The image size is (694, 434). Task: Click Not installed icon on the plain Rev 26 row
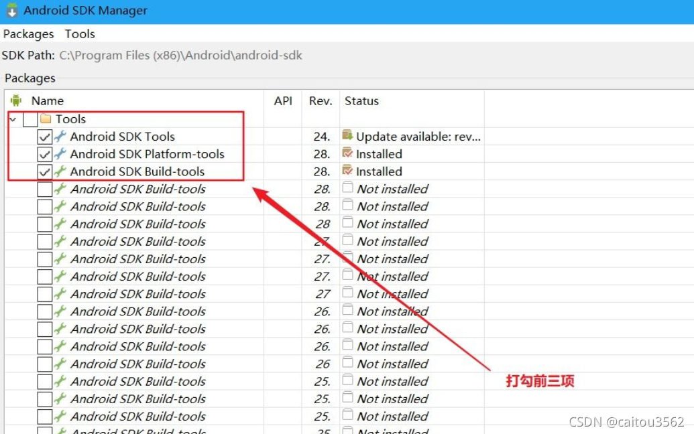(x=348, y=362)
